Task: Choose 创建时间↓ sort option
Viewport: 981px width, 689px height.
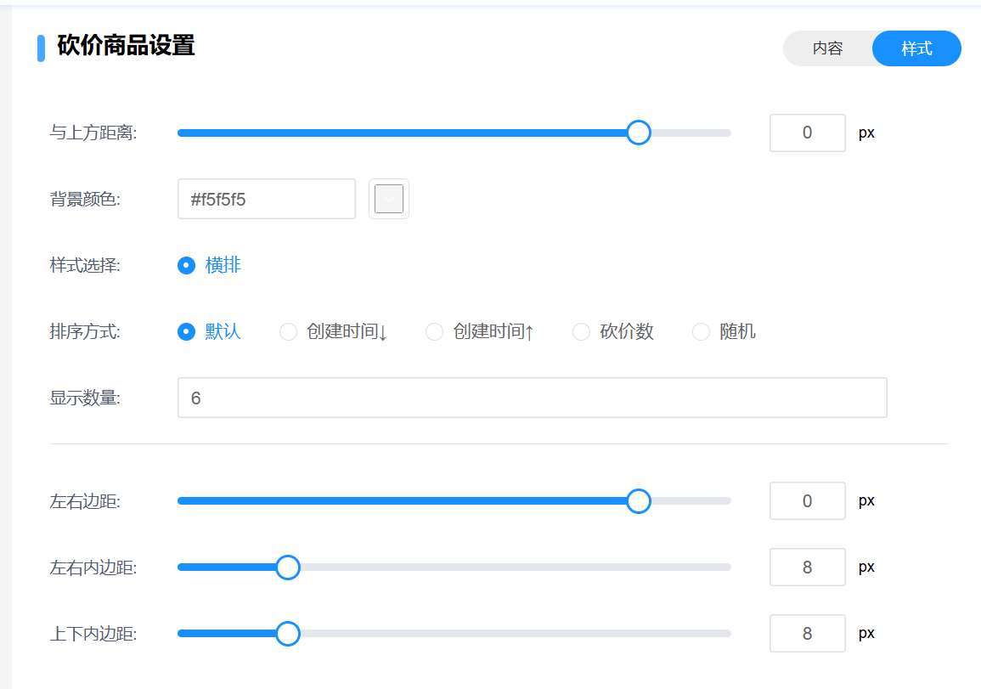Action: click(x=289, y=331)
